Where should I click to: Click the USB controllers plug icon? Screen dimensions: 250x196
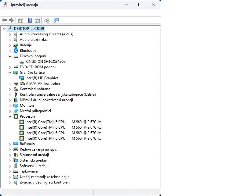coord(16,94)
